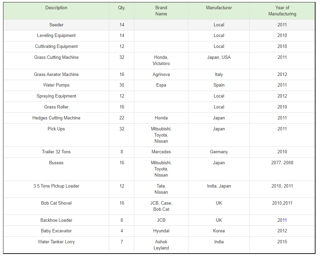
Task: Click the Brand Name column header
Action: coord(161,11)
